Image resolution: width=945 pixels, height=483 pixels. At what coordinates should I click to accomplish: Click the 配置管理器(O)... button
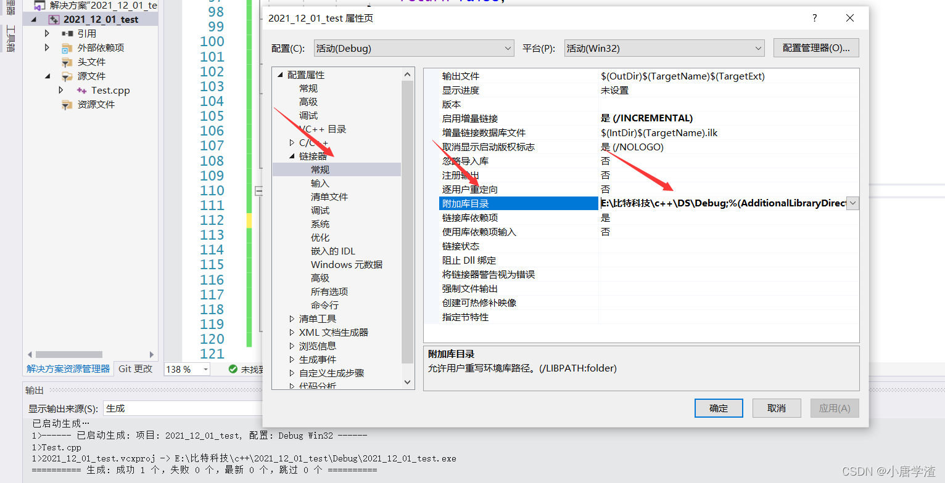pyautogui.click(x=816, y=48)
